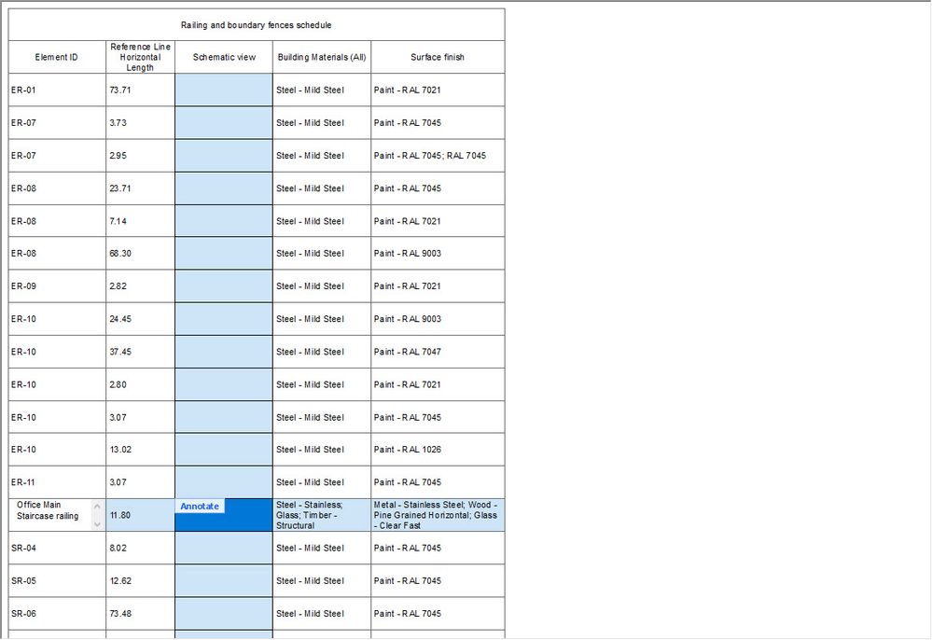Select the ER-11 element ID cell
Image resolution: width=932 pixels, height=640 pixels.
click(x=57, y=482)
